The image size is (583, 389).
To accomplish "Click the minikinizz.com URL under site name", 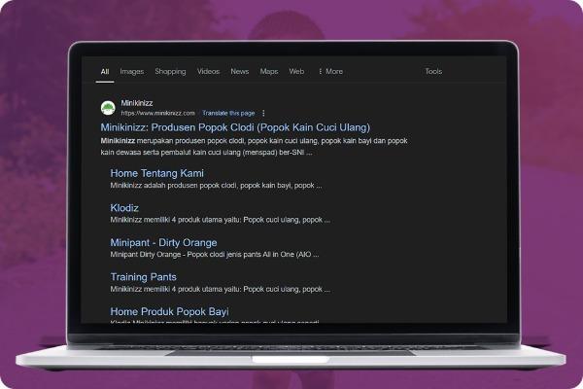I will [158, 113].
